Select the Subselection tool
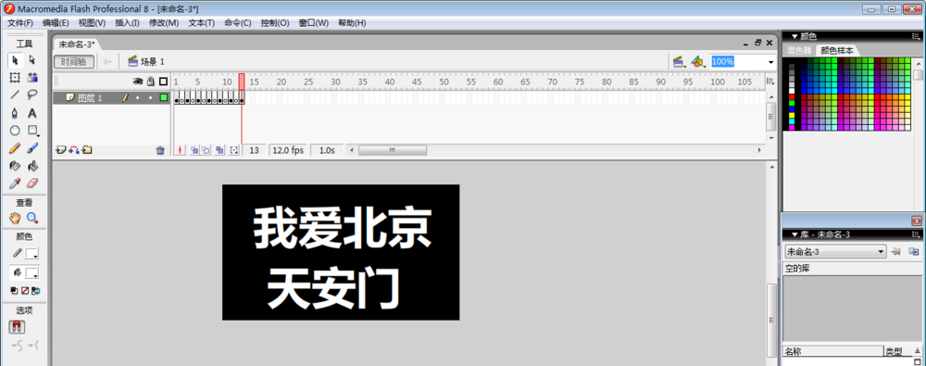Image resolution: width=926 pixels, height=366 pixels. click(x=32, y=59)
